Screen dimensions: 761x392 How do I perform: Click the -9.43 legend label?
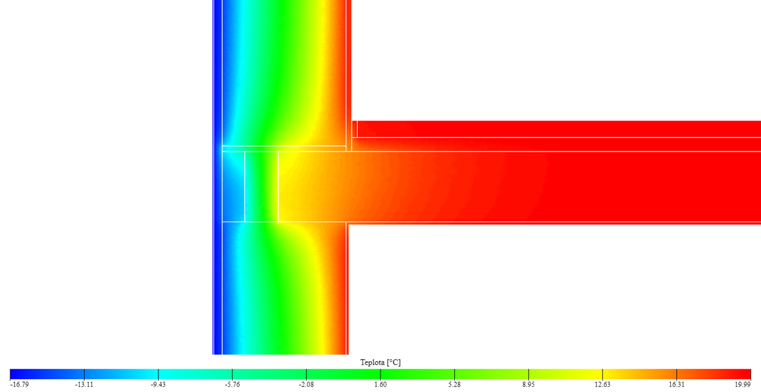click(x=159, y=384)
